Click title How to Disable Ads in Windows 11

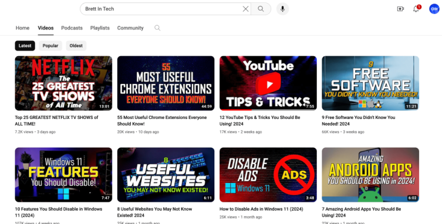pos(261,209)
